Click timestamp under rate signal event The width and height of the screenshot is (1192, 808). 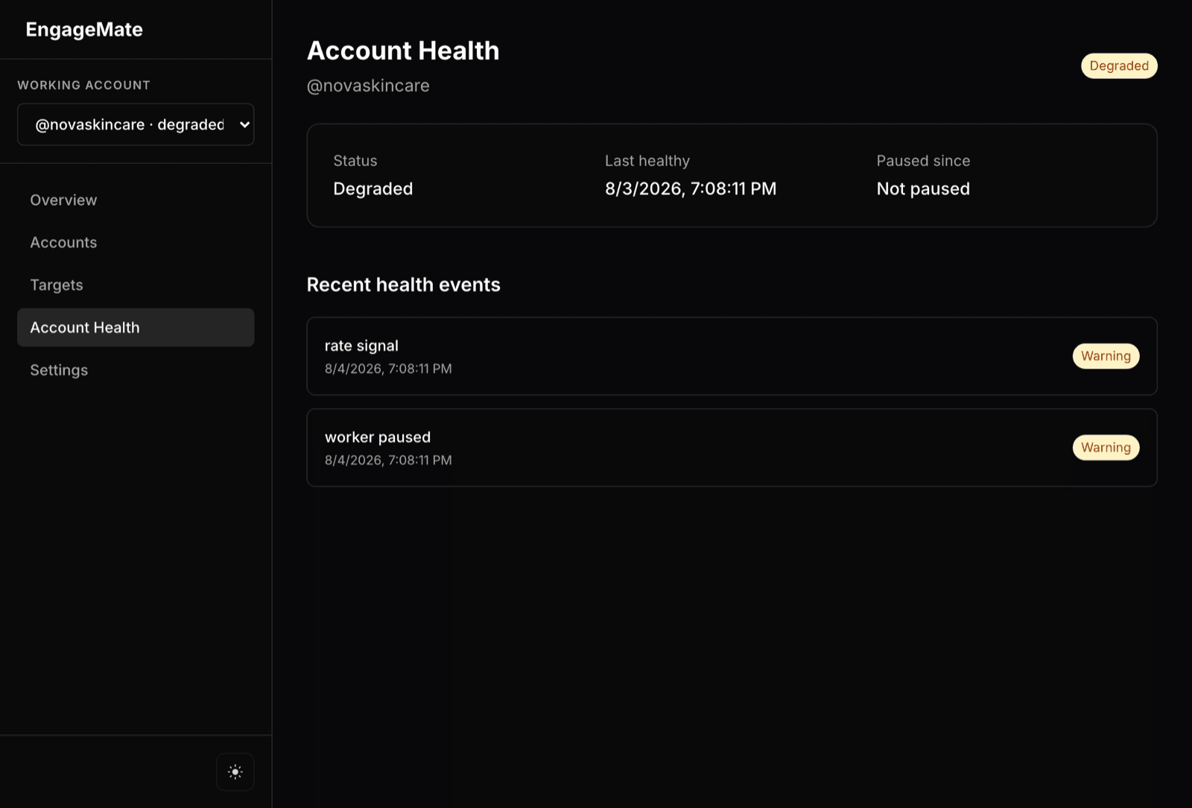388,369
